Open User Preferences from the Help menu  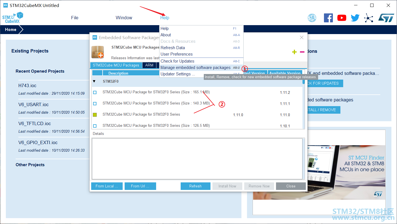pos(201,54)
